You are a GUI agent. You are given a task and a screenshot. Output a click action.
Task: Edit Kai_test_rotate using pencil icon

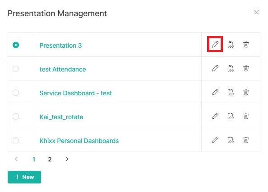[215, 116]
